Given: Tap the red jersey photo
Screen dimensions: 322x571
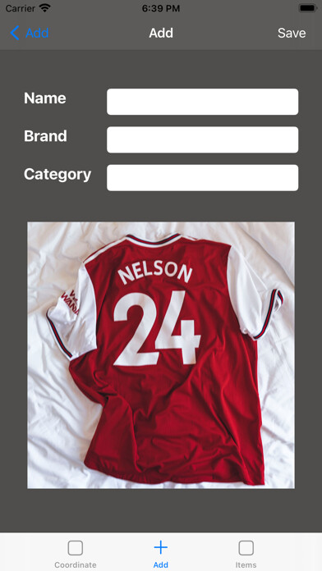Looking at the screenshot, I should 161,355.
